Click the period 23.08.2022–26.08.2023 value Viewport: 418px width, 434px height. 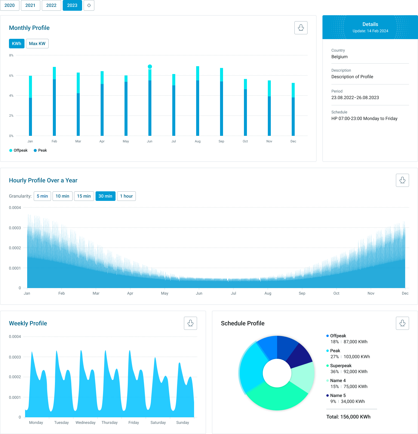tap(355, 98)
